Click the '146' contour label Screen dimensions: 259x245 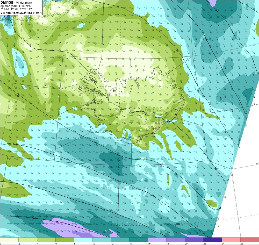point(28,186)
